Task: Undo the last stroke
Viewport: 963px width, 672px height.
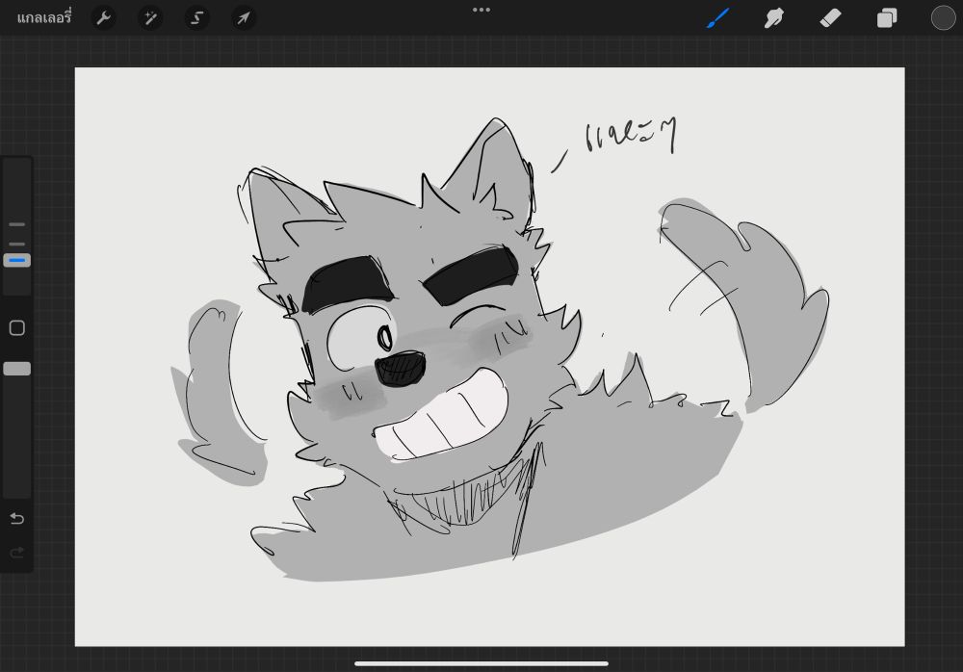Action: tap(17, 519)
